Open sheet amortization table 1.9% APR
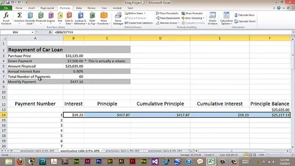This screenshot has height=166, width=295. click(122, 151)
